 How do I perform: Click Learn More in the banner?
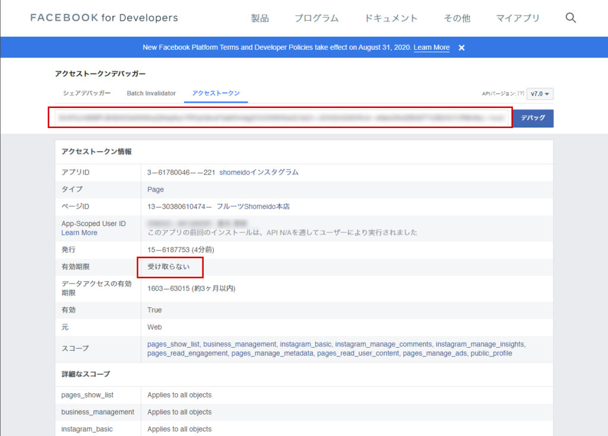pyautogui.click(x=432, y=47)
